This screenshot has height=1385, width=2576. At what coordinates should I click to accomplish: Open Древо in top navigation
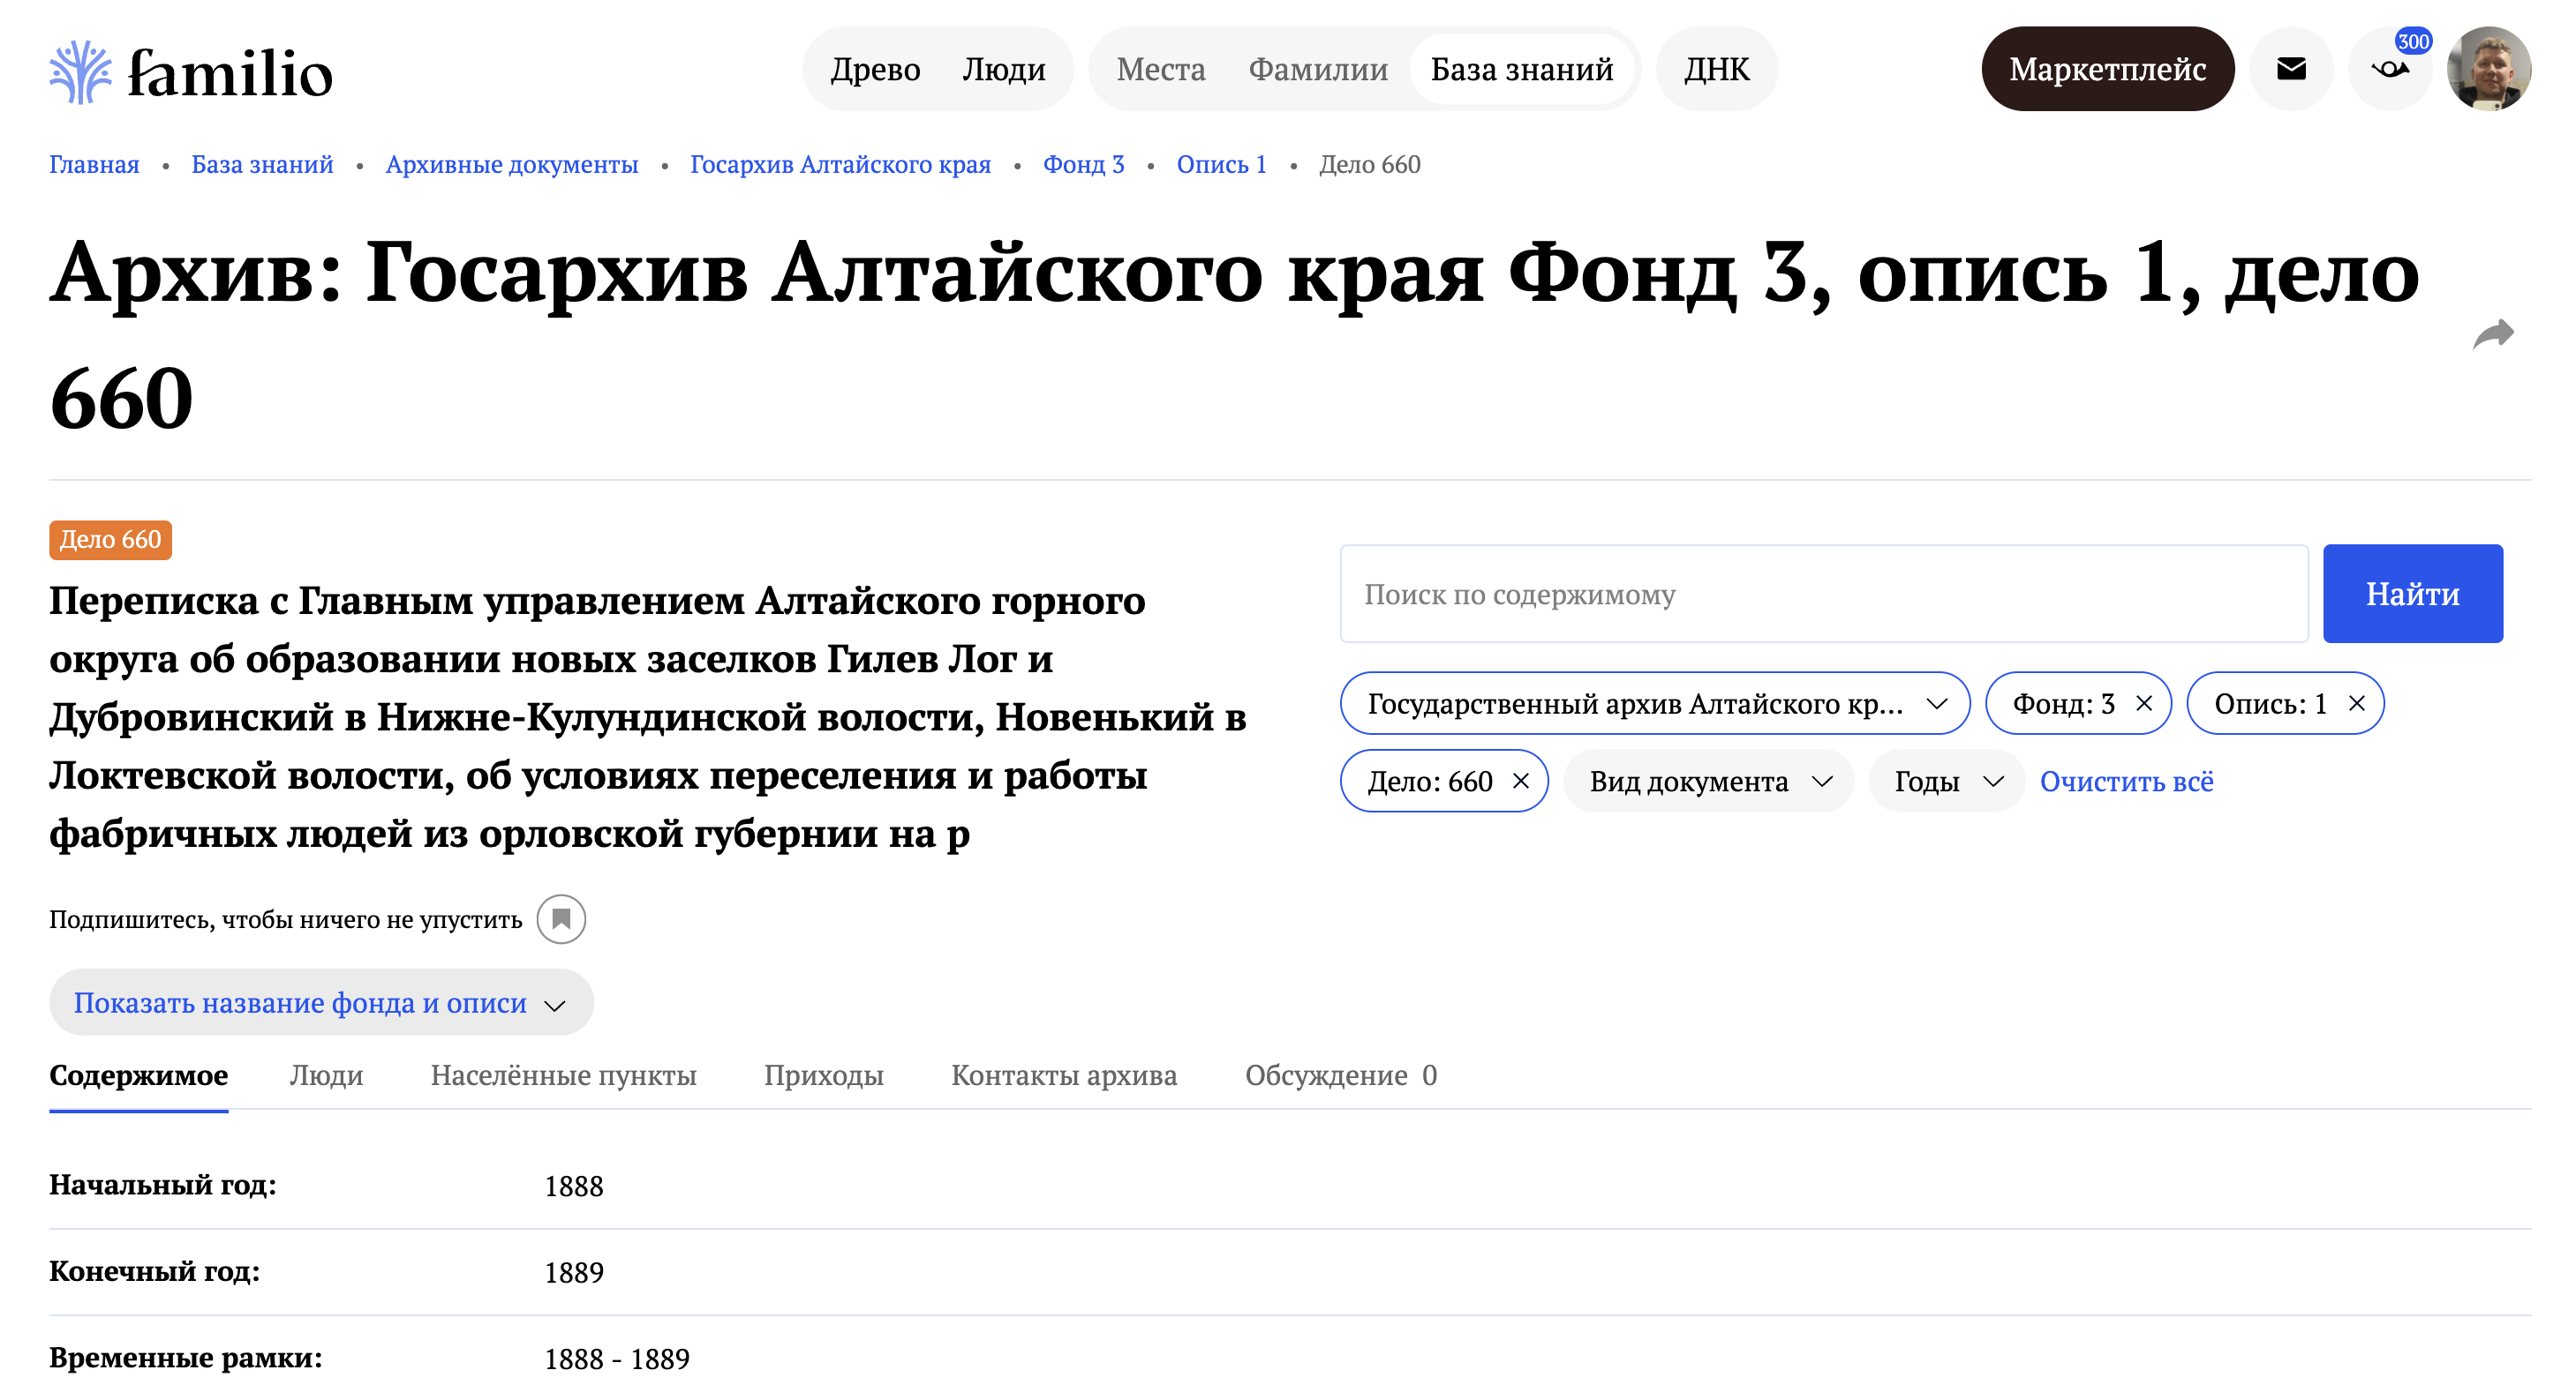(875, 69)
